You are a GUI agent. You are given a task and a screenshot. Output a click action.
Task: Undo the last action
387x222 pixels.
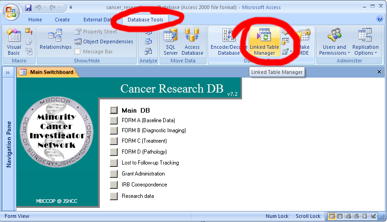coord(38,8)
